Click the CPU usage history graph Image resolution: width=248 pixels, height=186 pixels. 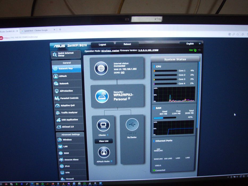[x=174, y=94]
